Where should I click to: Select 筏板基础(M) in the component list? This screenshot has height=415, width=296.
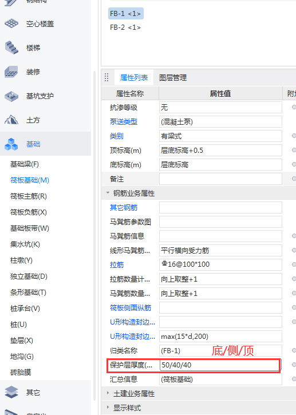(x=30, y=180)
